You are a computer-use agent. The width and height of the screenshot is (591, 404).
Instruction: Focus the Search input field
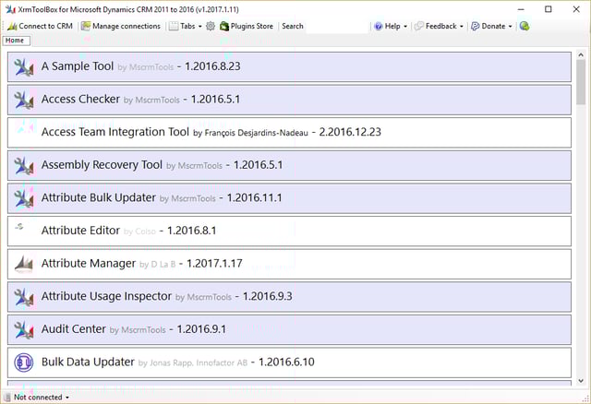336,26
